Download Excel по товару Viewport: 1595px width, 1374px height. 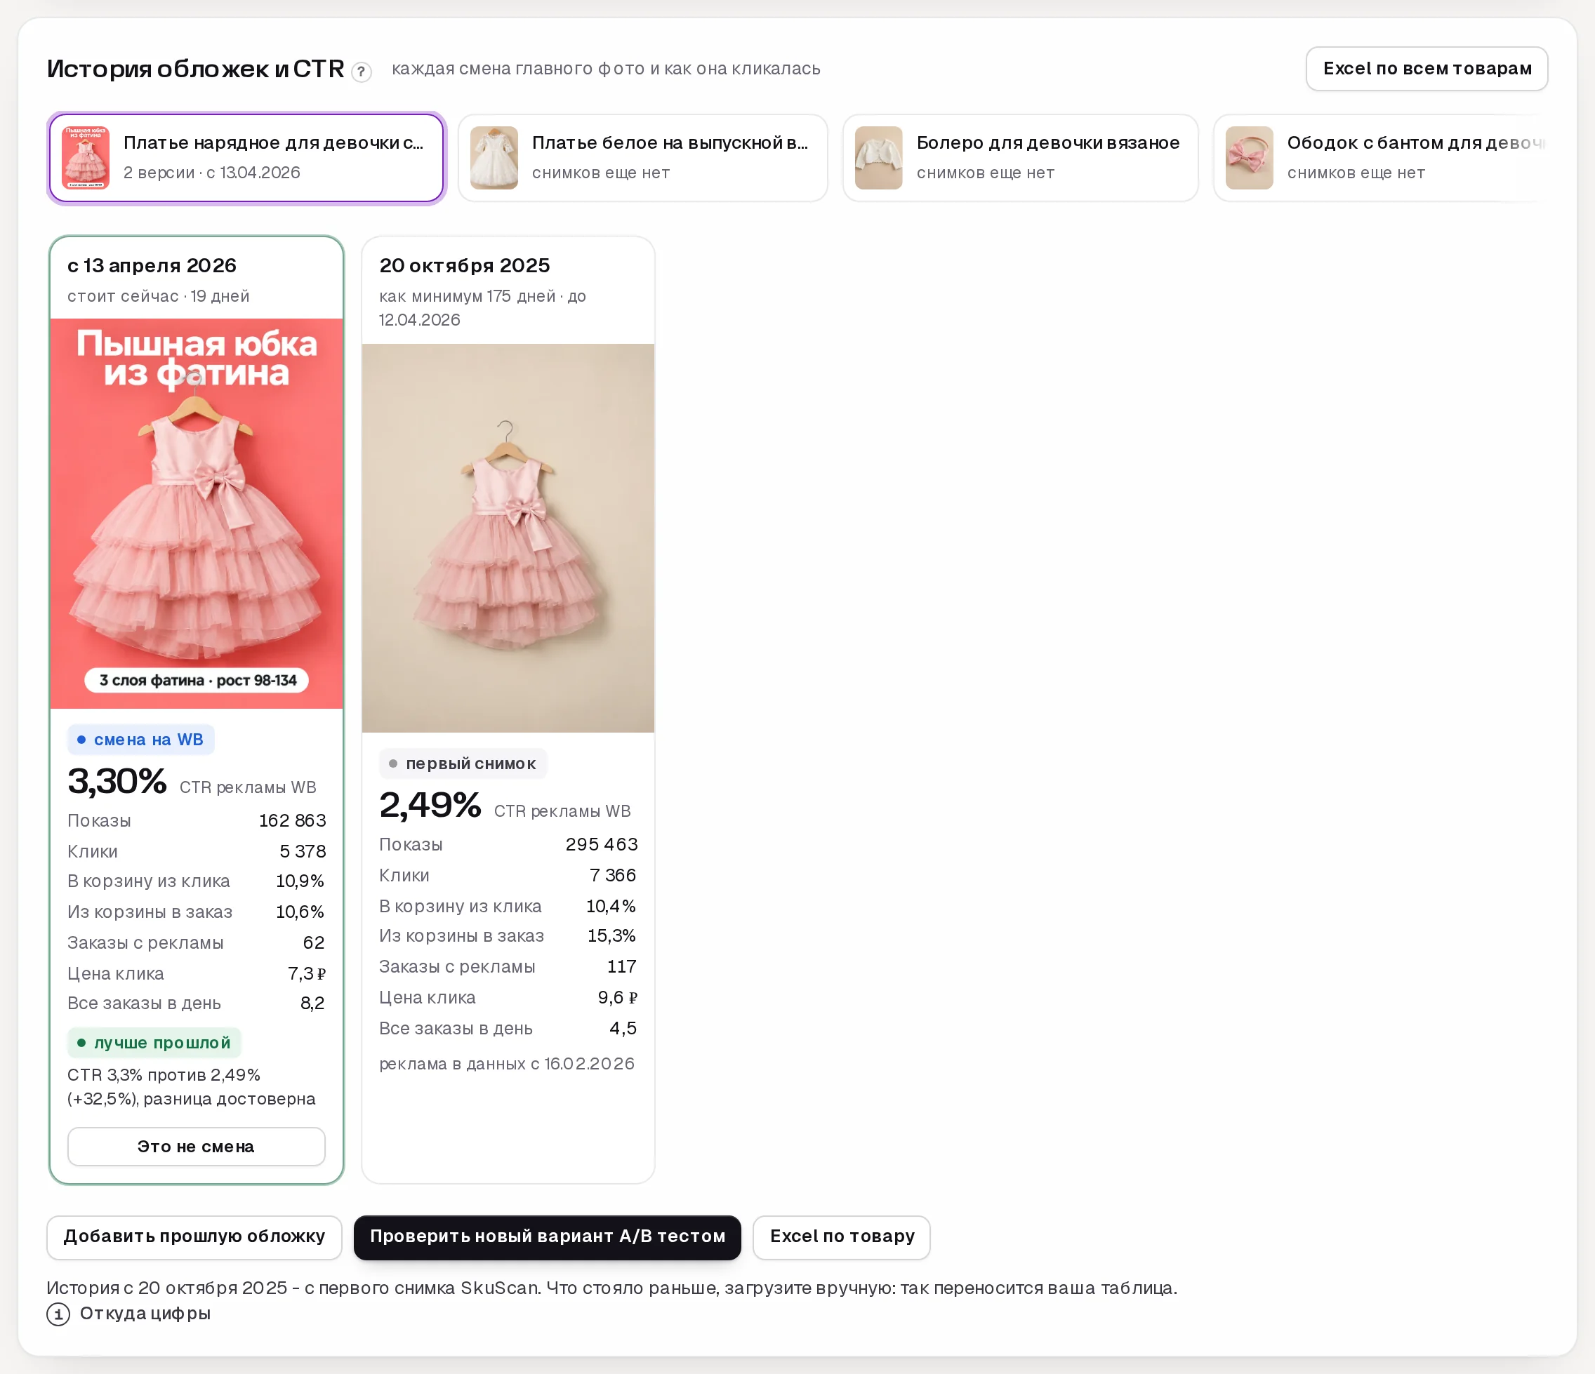(842, 1237)
